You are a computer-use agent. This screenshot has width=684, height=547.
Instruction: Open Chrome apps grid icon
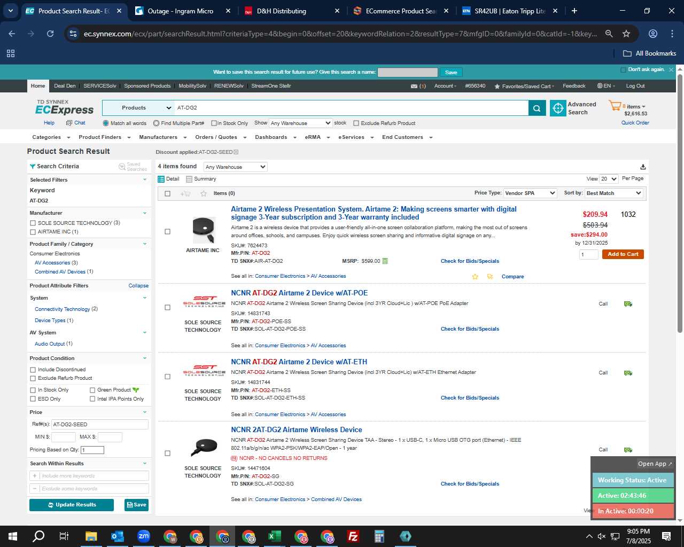click(11, 53)
